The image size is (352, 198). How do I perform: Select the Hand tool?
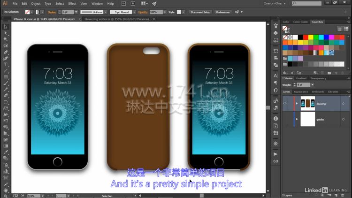pos(6,190)
